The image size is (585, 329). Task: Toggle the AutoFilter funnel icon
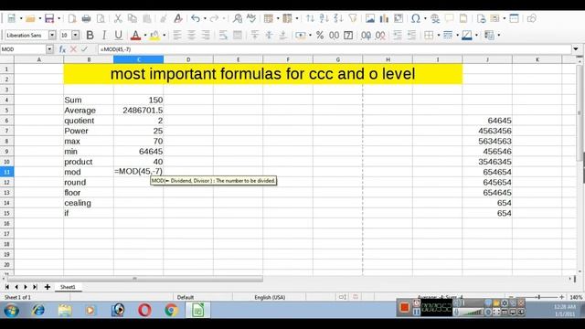353,18
